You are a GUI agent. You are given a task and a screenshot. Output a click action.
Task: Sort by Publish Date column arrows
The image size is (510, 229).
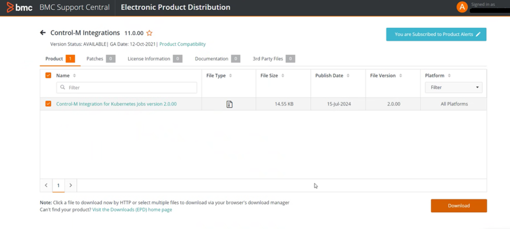click(348, 76)
